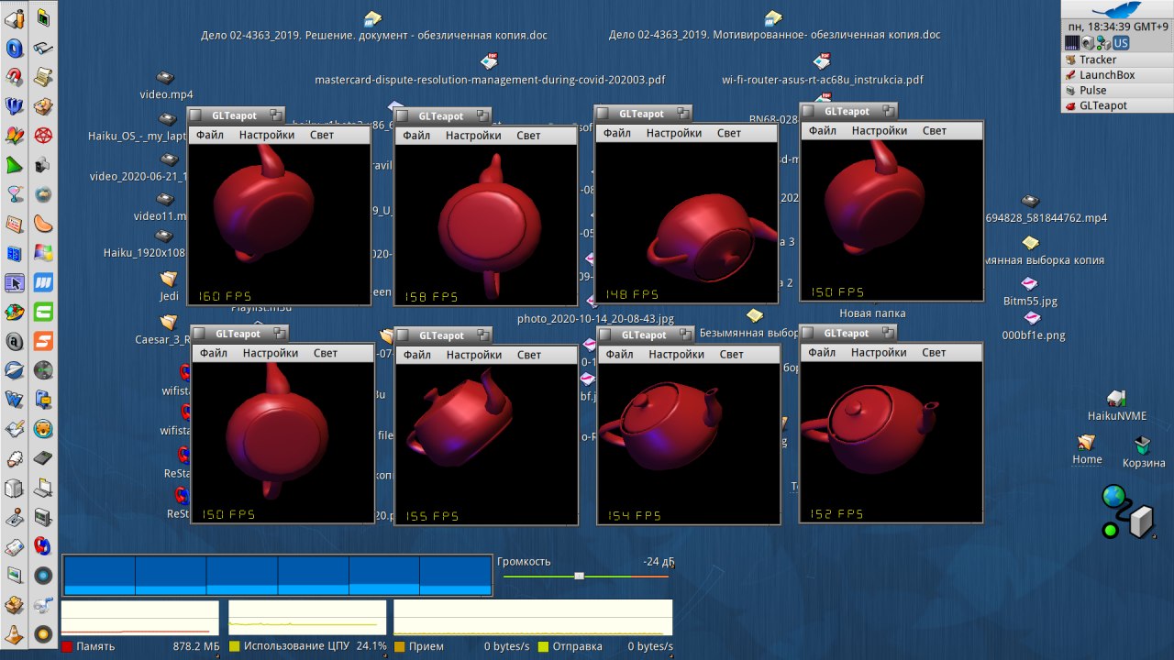Click the US keymap switcher icon
Screen dimensions: 1174x660
(1121, 42)
